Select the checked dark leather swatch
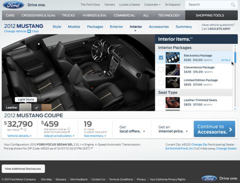Screen dimensions: 240x183 tap(36, 107)
